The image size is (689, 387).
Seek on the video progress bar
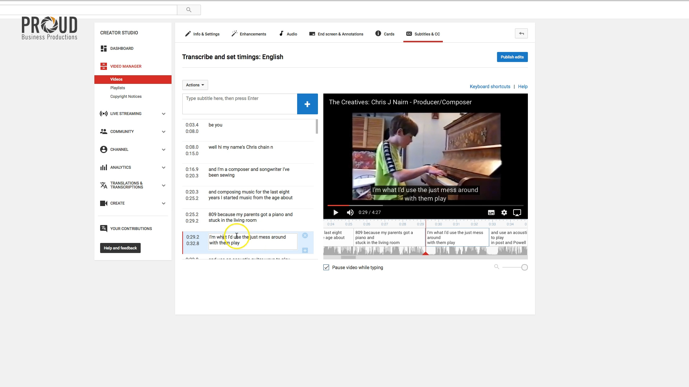pos(425,205)
